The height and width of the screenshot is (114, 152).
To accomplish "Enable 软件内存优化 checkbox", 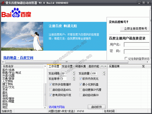I will 81,79.
